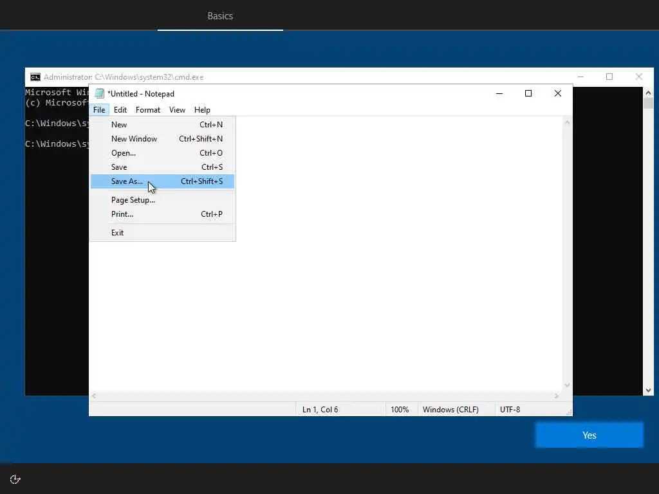The height and width of the screenshot is (494, 659).
Task: Click the UTF-8 encoding status entry
Action: click(x=510, y=410)
